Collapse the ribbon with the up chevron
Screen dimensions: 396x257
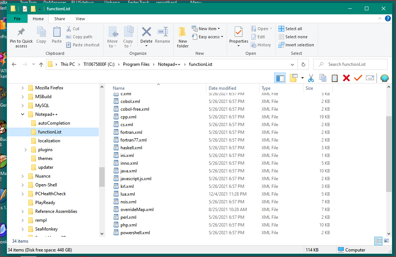(x=379, y=18)
